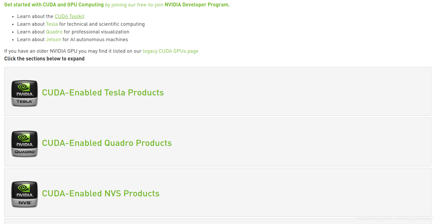Click 'Get started with CUDA and GPU Computing'
The width and height of the screenshot is (436, 224).
pos(54,5)
